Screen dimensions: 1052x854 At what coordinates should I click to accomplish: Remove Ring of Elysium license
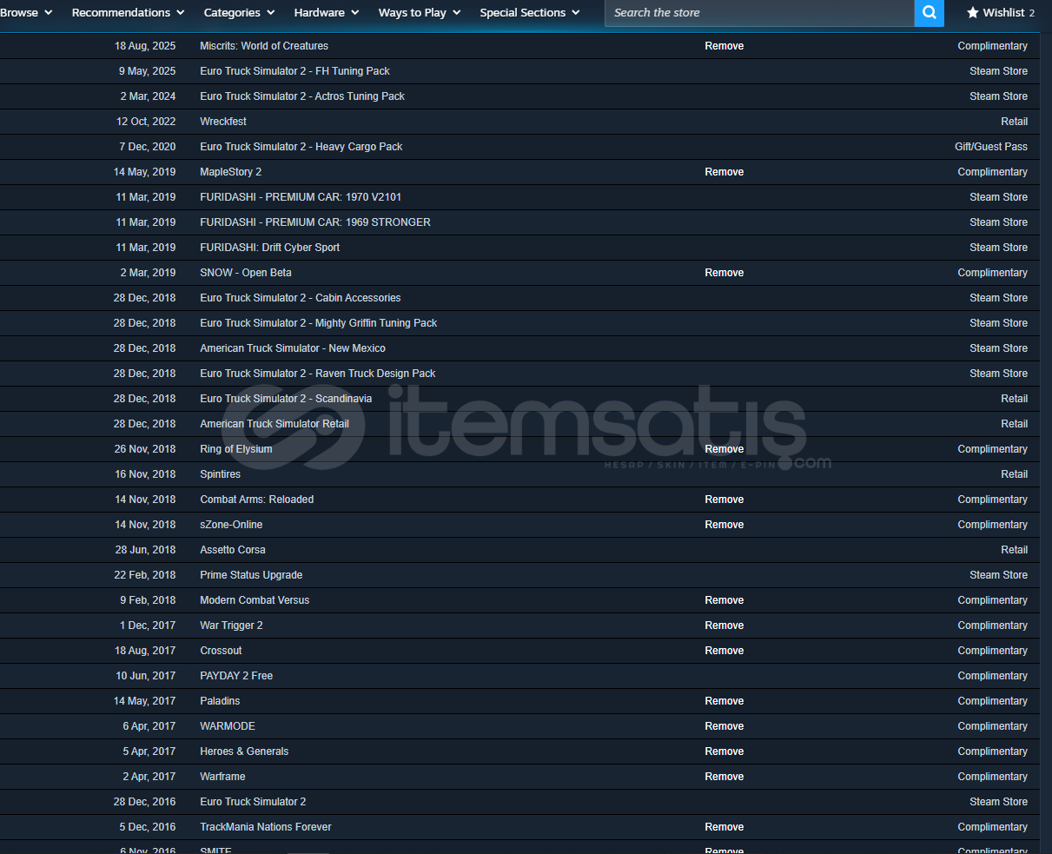click(724, 449)
